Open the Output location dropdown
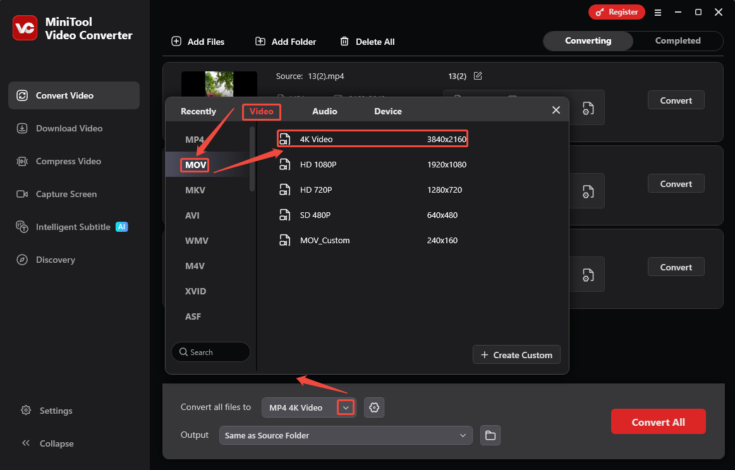Screen dimensions: 735x470 345,435
